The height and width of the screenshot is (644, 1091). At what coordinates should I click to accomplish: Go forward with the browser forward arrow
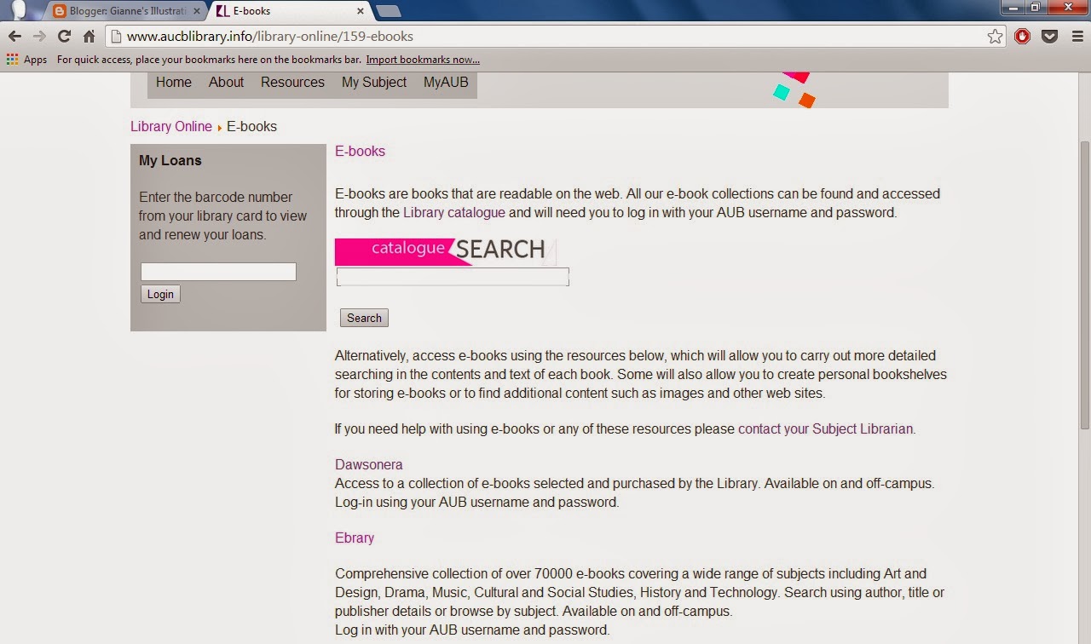pyautogui.click(x=39, y=37)
